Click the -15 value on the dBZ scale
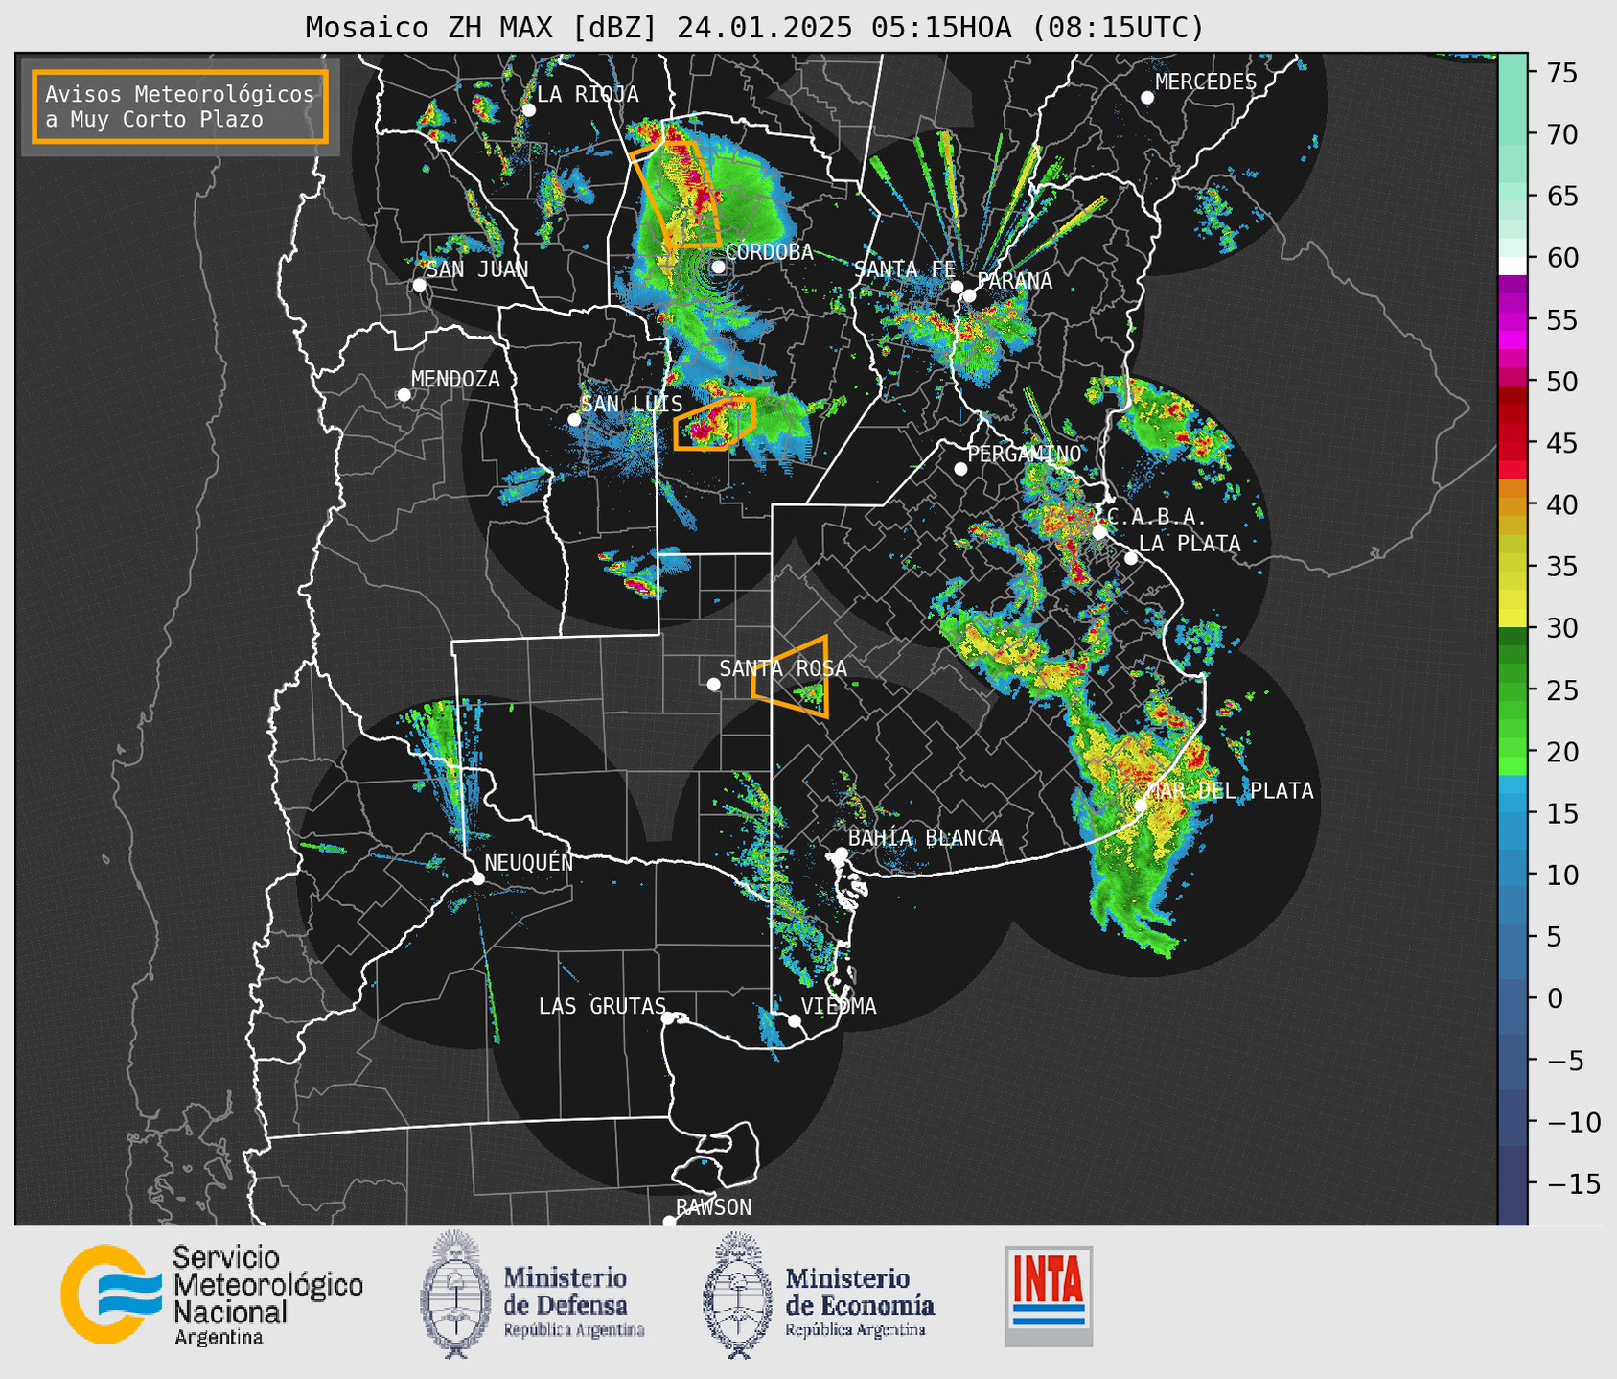Viewport: 1617px width, 1379px height. (1573, 1184)
